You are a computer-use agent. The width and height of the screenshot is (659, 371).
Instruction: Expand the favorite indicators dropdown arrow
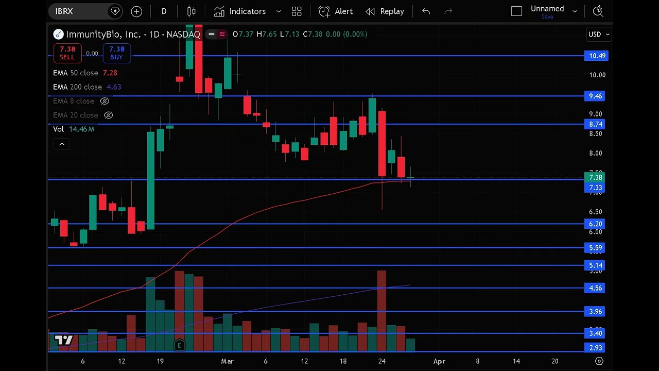point(279,11)
